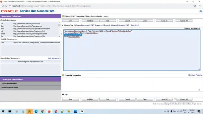
Task: Click Test above the XQuery tabs
Action: coord(108,21)
